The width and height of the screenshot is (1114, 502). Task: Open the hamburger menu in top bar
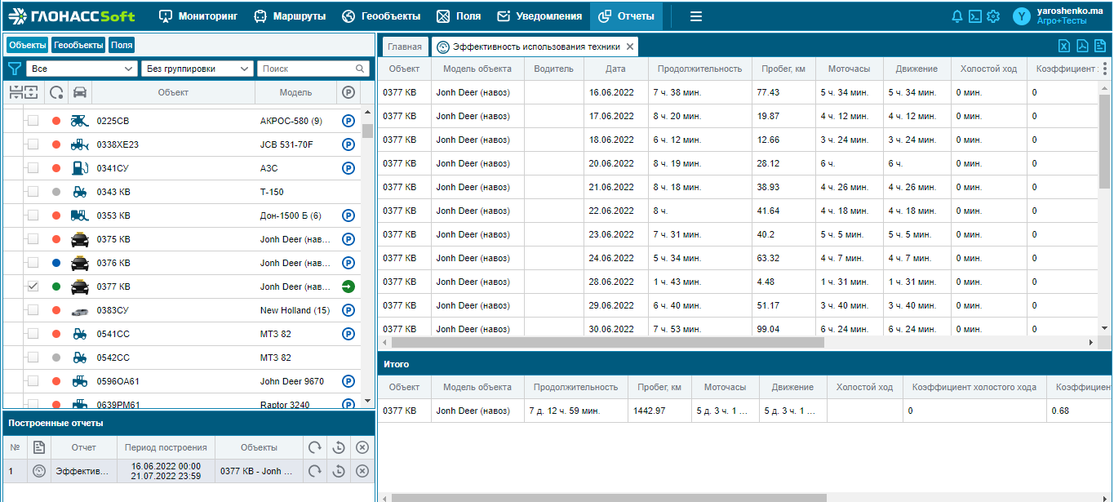696,16
